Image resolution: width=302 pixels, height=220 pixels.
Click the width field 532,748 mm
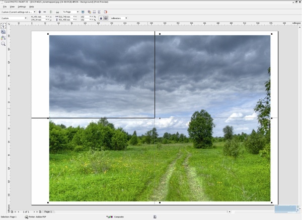pyautogui.click(x=67, y=17)
